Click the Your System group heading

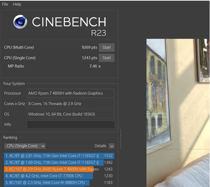14,84
